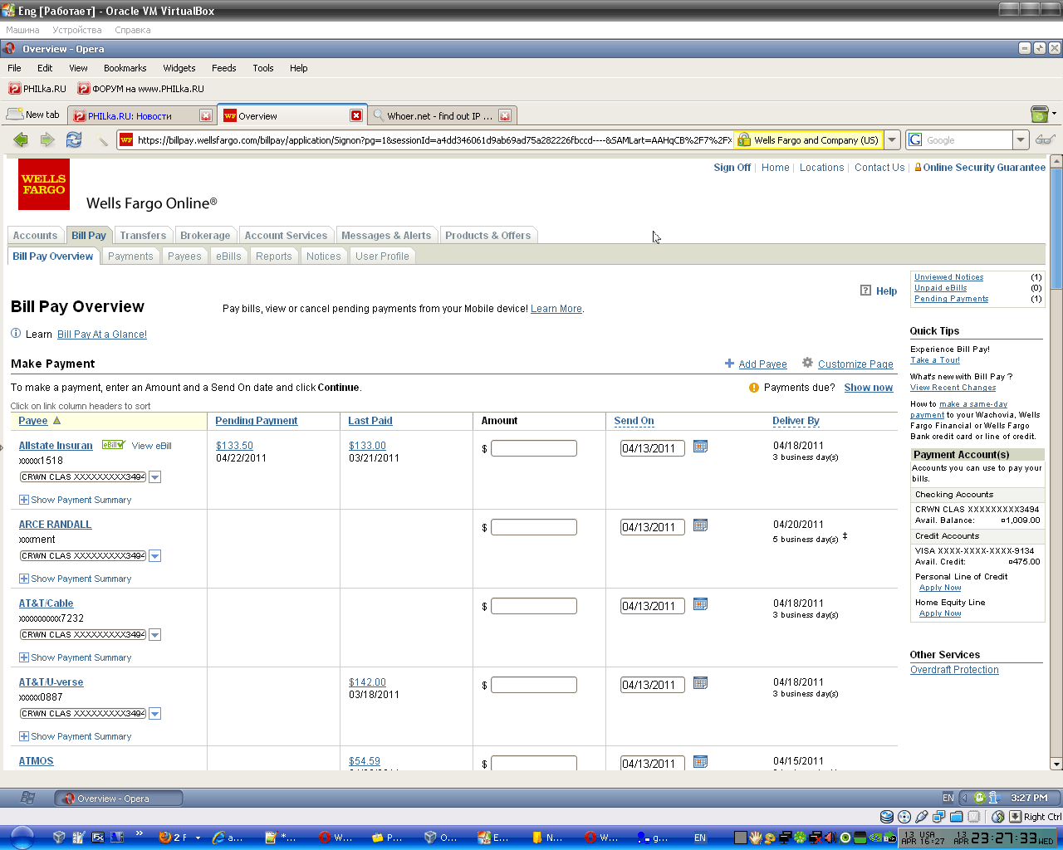Open the Reports sub-tab
The image size is (1063, 850).
[274, 256]
